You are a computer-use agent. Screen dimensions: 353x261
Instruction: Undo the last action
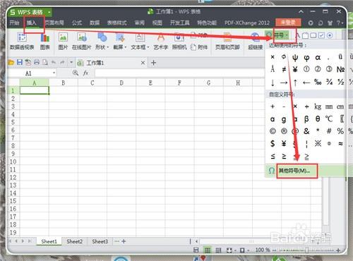click(x=54, y=62)
